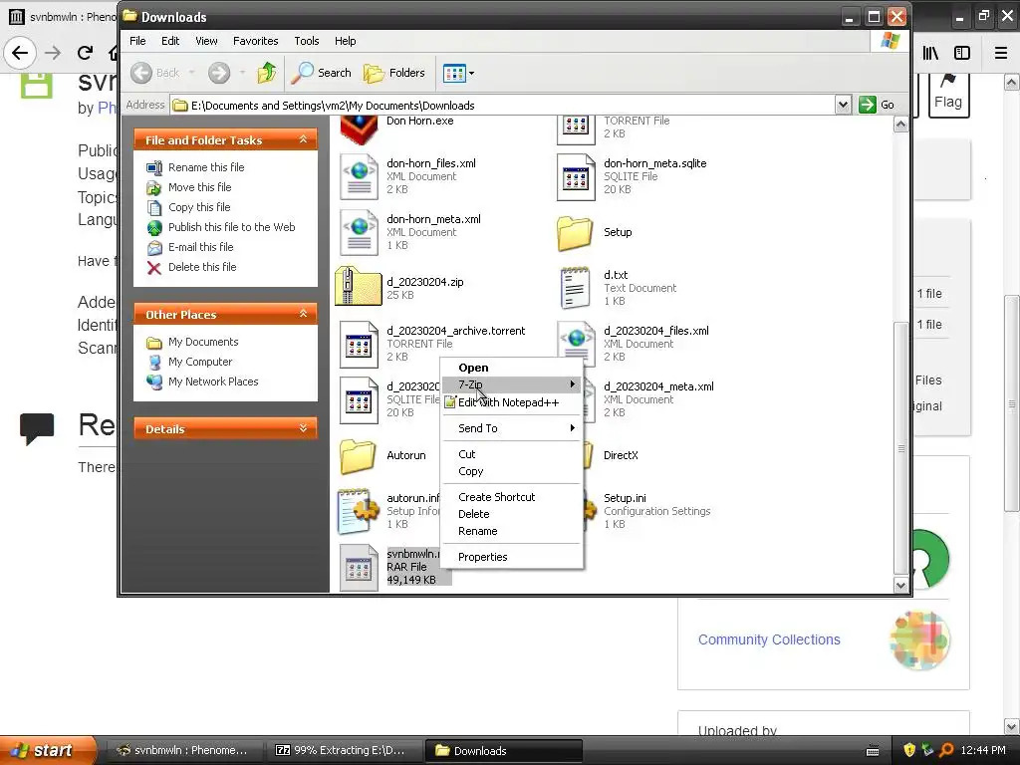Image resolution: width=1020 pixels, height=765 pixels.
Task: Select the autorun.inf file icon
Action: [x=359, y=511]
